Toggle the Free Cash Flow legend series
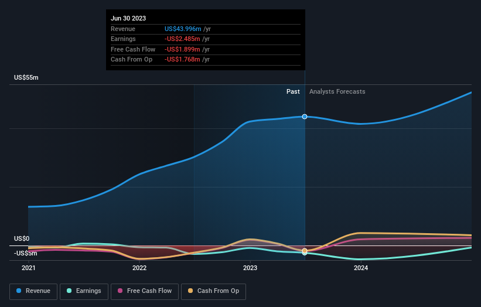Screen dimensions: 481x307 point(145,291)
